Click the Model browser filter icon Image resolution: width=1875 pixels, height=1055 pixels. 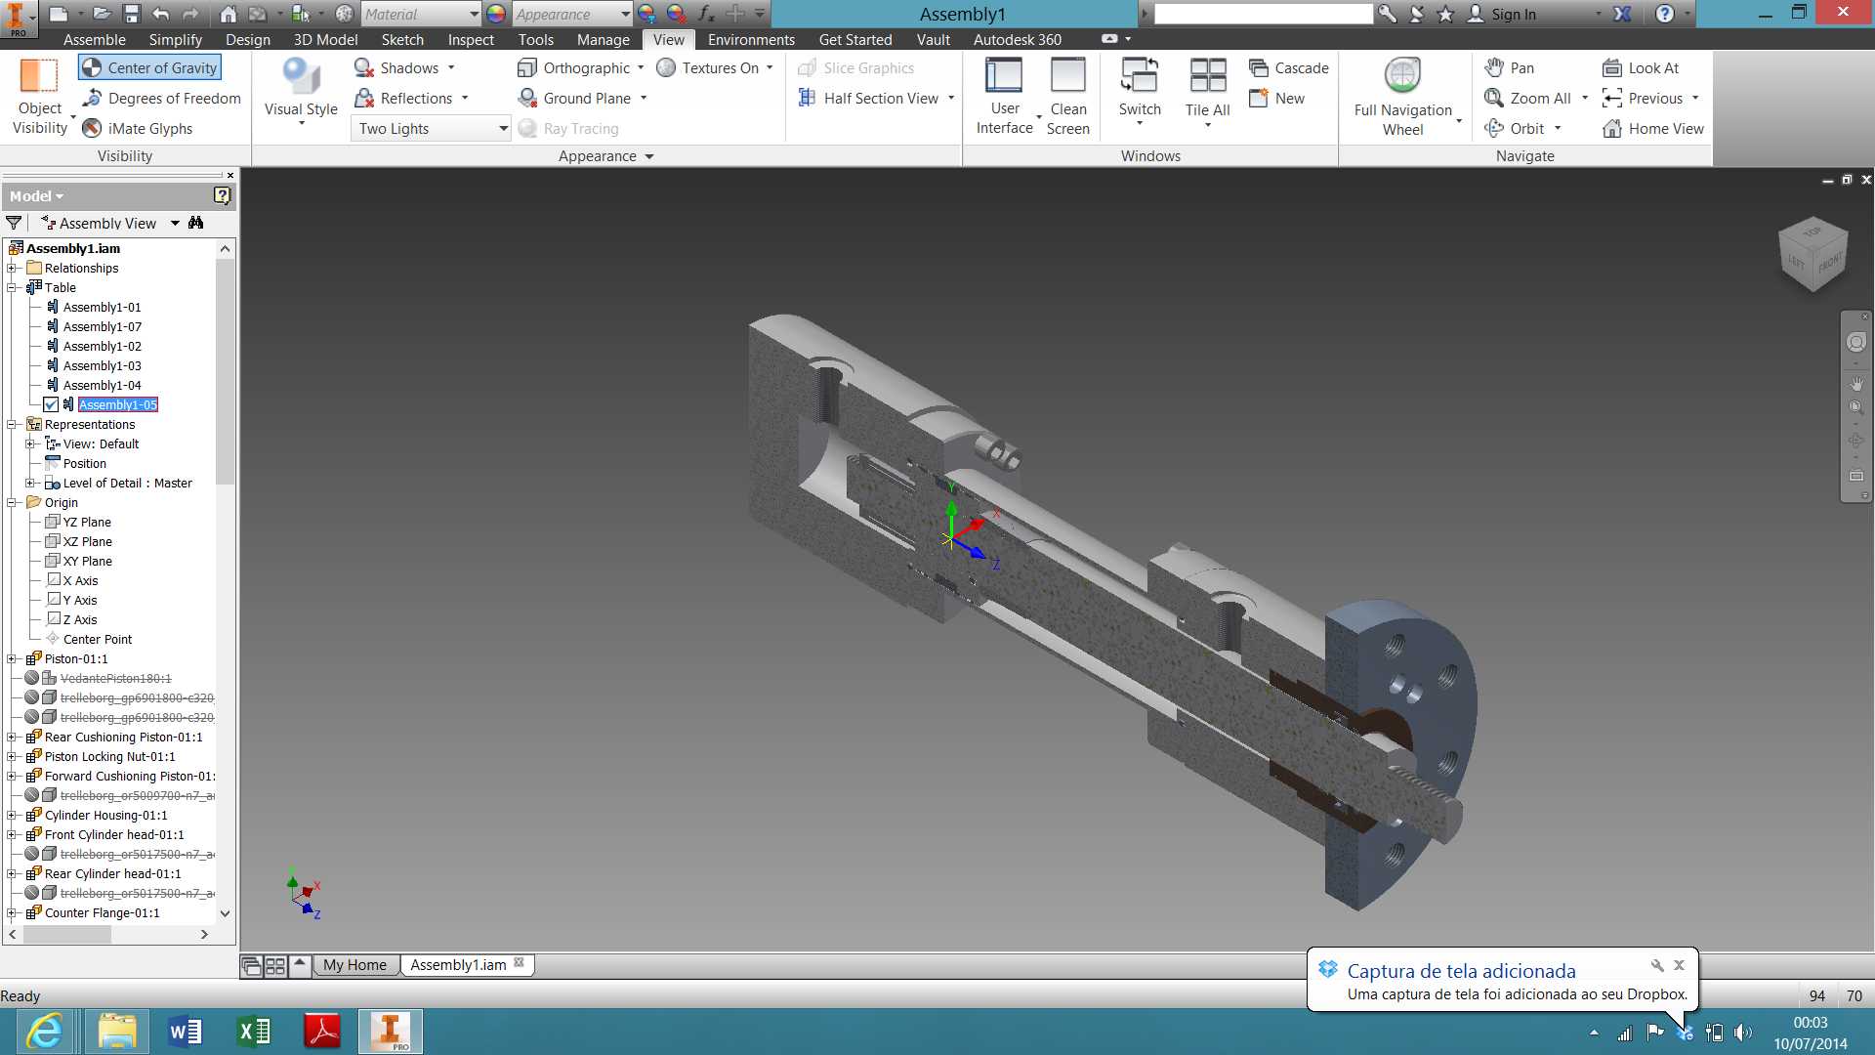(14, 223)
